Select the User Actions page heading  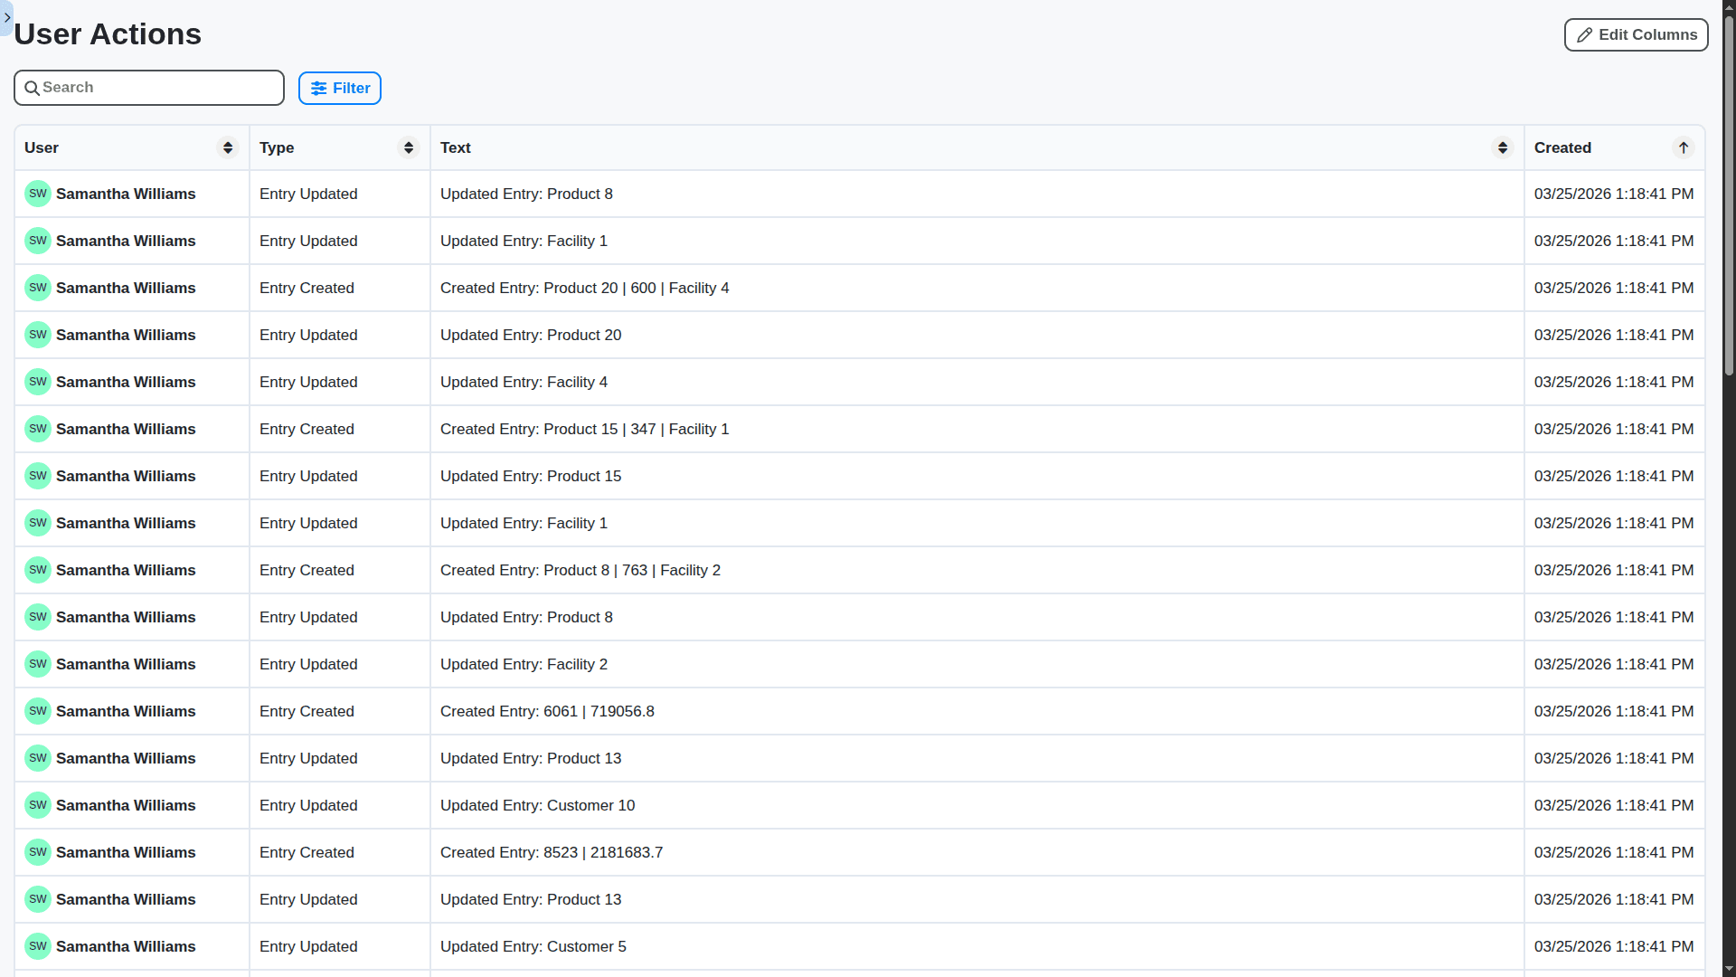pos(108,33)
